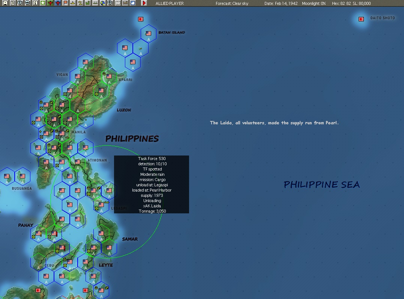Click the PHILIPPINES map label
The height and width of the screenshot is (299, 404).
coord(132,139)
